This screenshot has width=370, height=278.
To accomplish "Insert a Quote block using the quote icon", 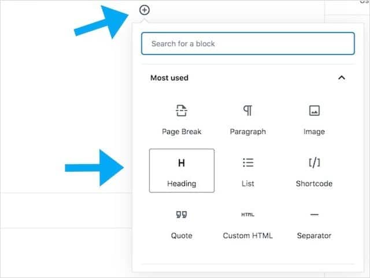I will pyautogui.click(x=182, y=215).
